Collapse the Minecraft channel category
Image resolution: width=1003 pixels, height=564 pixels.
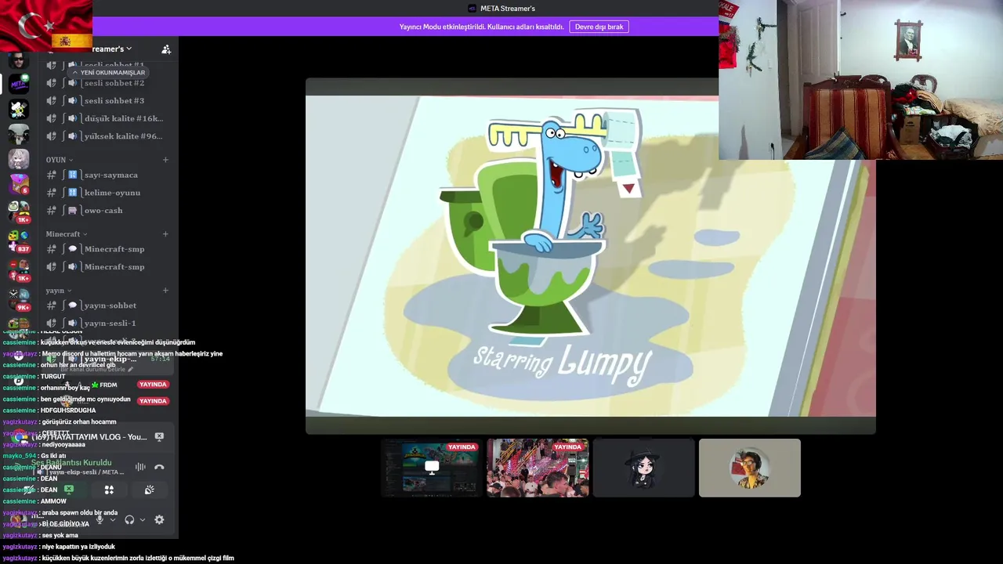click(67, 234)
